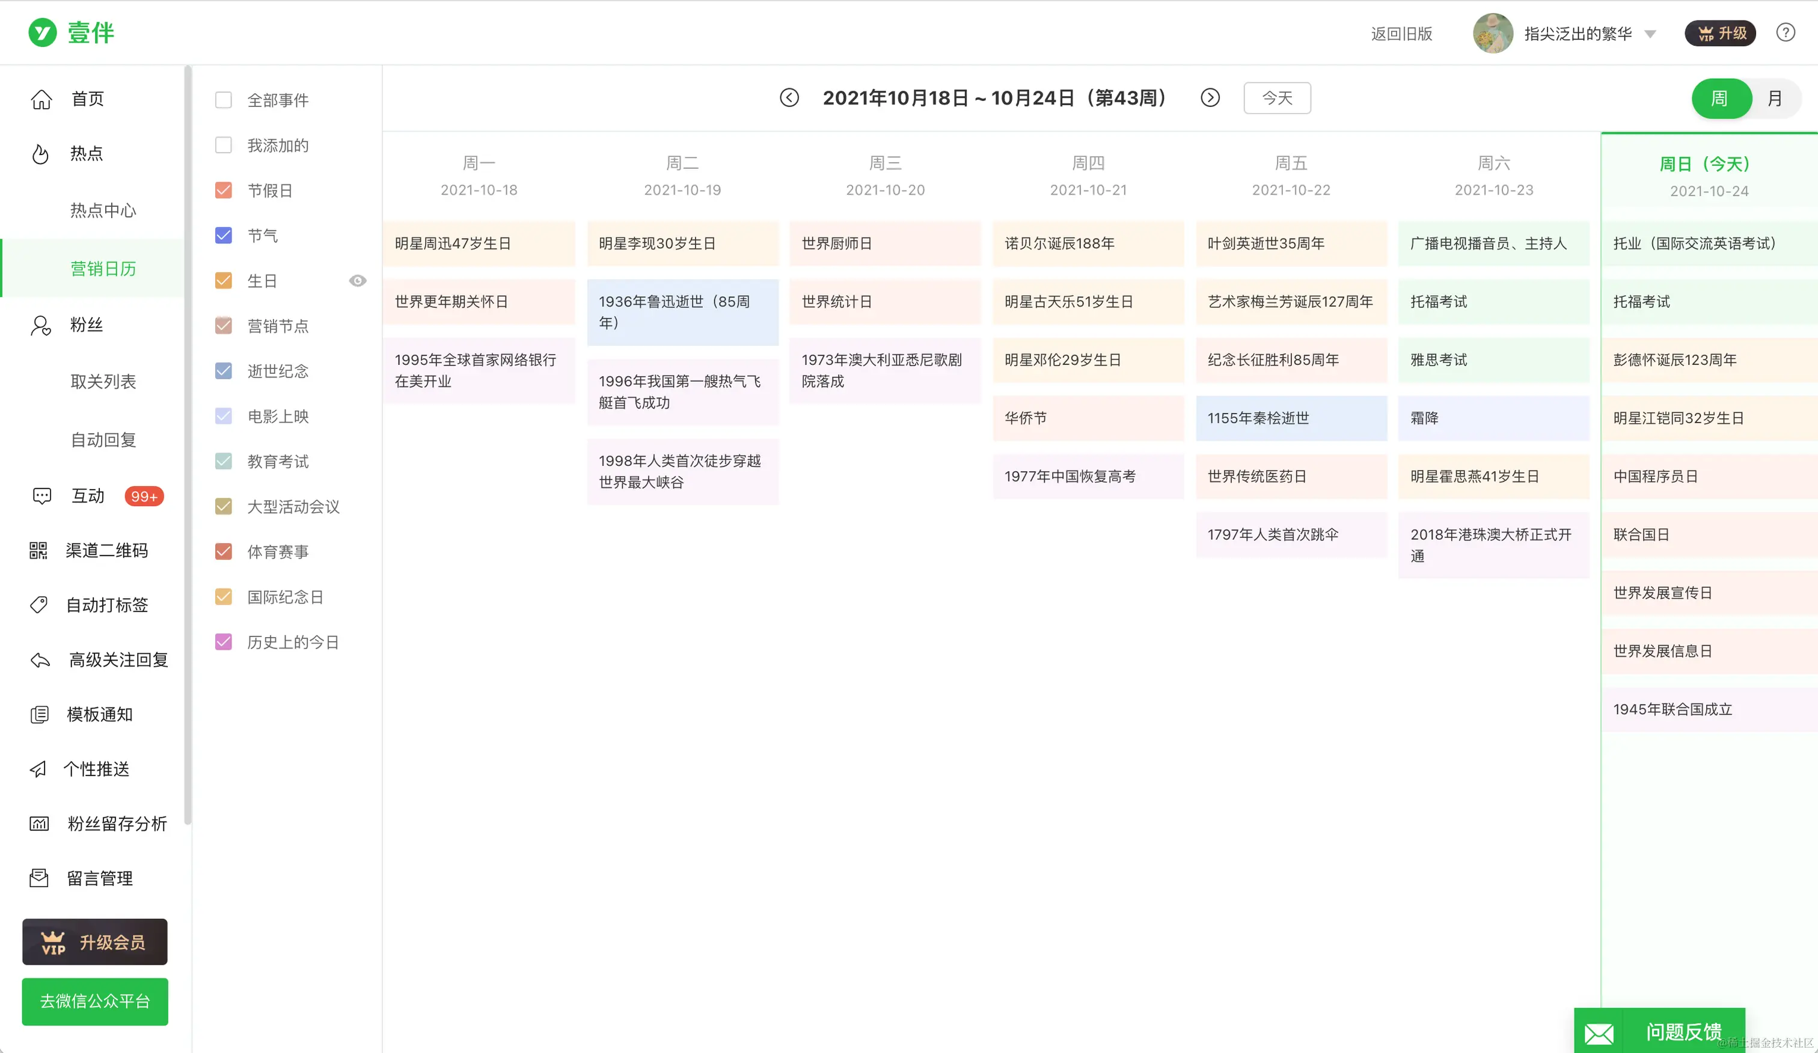This screenshot has height=1053, width=1818.
Task: Click the 渠道二维码 QR code icon
Action: point(38,551)
